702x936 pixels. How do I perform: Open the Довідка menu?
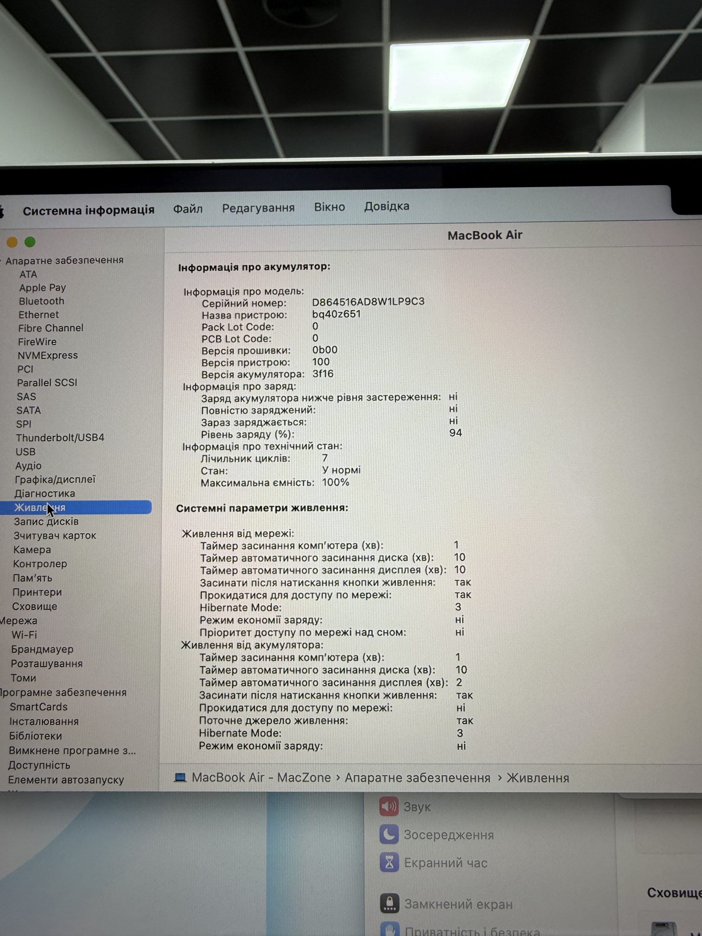tap(387, 206)
